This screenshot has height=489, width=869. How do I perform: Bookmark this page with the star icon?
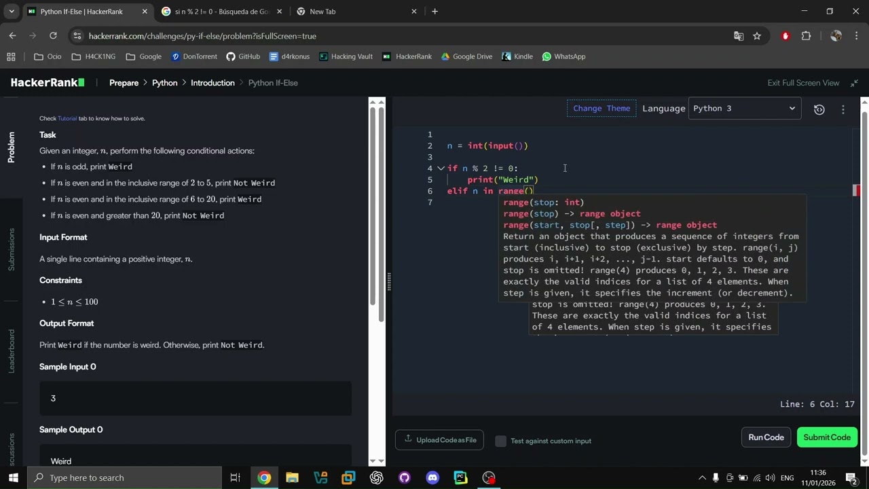[757, 36]
